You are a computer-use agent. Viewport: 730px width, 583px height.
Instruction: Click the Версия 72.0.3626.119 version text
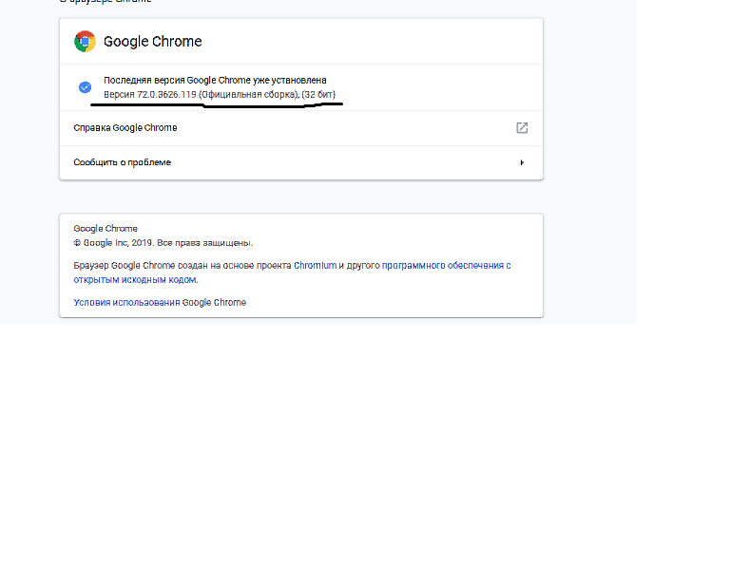point(220,94)
